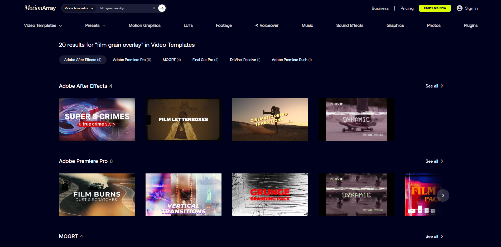Clear the search field with the X
The height and width of the screenshot is (247, 501).
(154, 8)
